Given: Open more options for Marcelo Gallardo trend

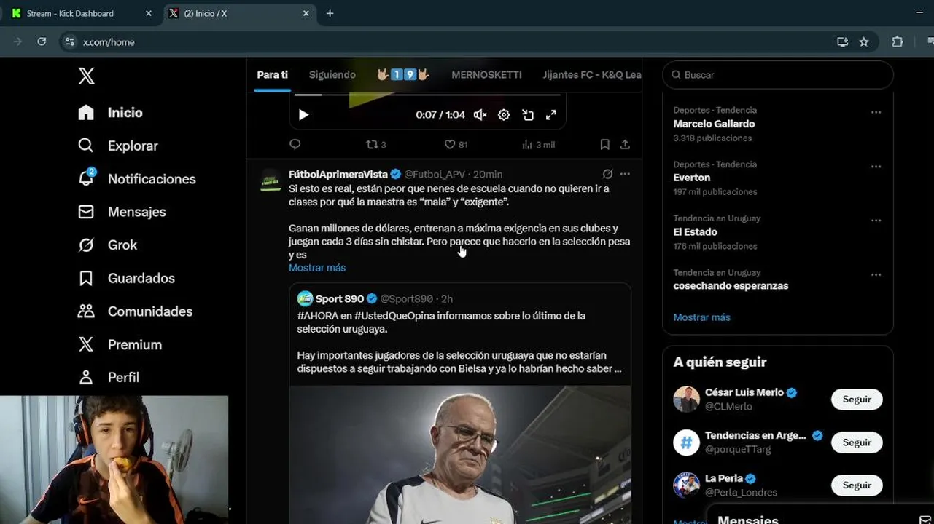Looking at the screenshot, I should (x=876, y=112).
